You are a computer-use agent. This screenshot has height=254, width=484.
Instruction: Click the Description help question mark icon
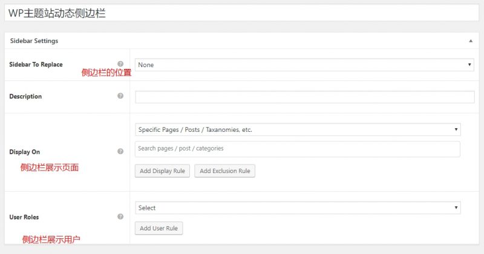(120, 96)
